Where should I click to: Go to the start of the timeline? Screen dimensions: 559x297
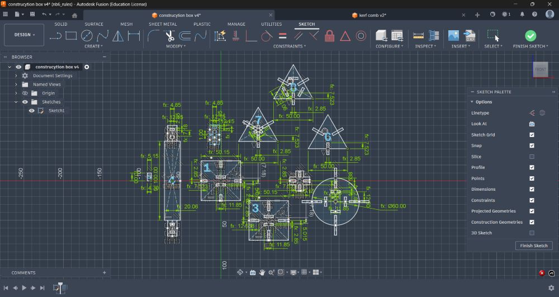(x=6, y=287)
